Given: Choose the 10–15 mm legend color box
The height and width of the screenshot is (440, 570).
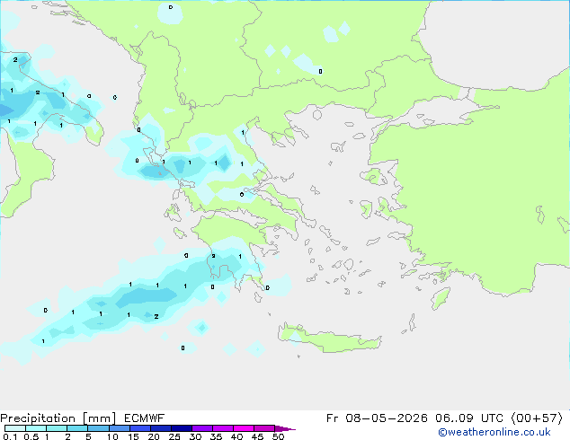Looking at the screenshot, I should pyautogui.click(x=119, y=428).
